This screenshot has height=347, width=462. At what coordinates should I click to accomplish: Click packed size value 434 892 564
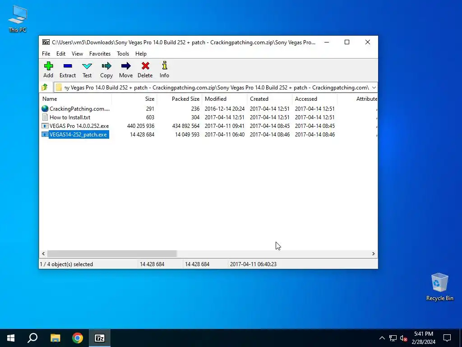pyautogui.click(x=185, y=126)
